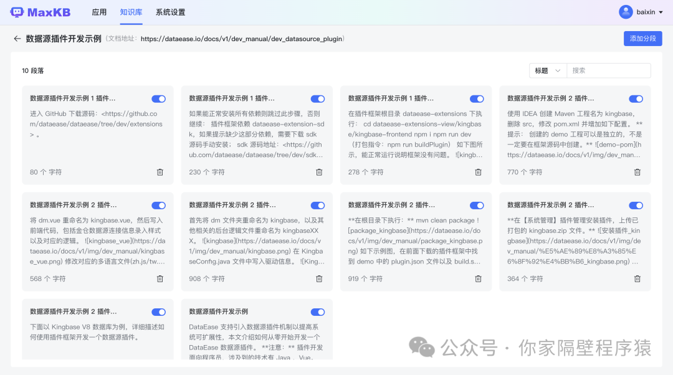Viewport: 673px width, 375px height.
Task: Click the trash icon on the 770-character segment
Action: click(x=637, y=172)
